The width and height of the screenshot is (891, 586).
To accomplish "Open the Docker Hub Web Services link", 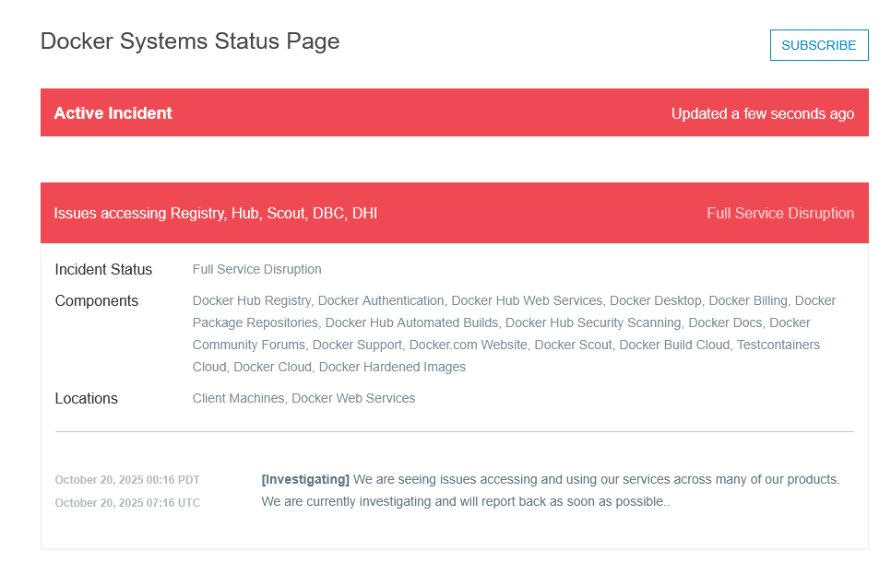I will pos(526,300).
